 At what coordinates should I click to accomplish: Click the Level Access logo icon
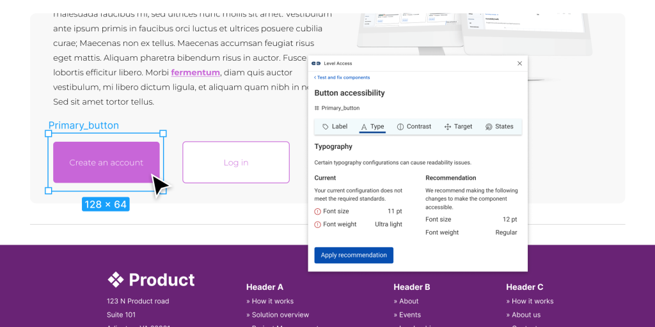tap(316, 63)
